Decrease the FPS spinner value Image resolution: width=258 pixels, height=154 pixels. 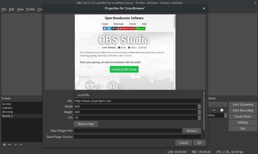[199, 119]
